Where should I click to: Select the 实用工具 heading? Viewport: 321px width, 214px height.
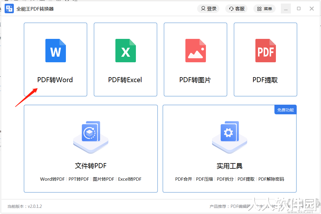(230, 166)
